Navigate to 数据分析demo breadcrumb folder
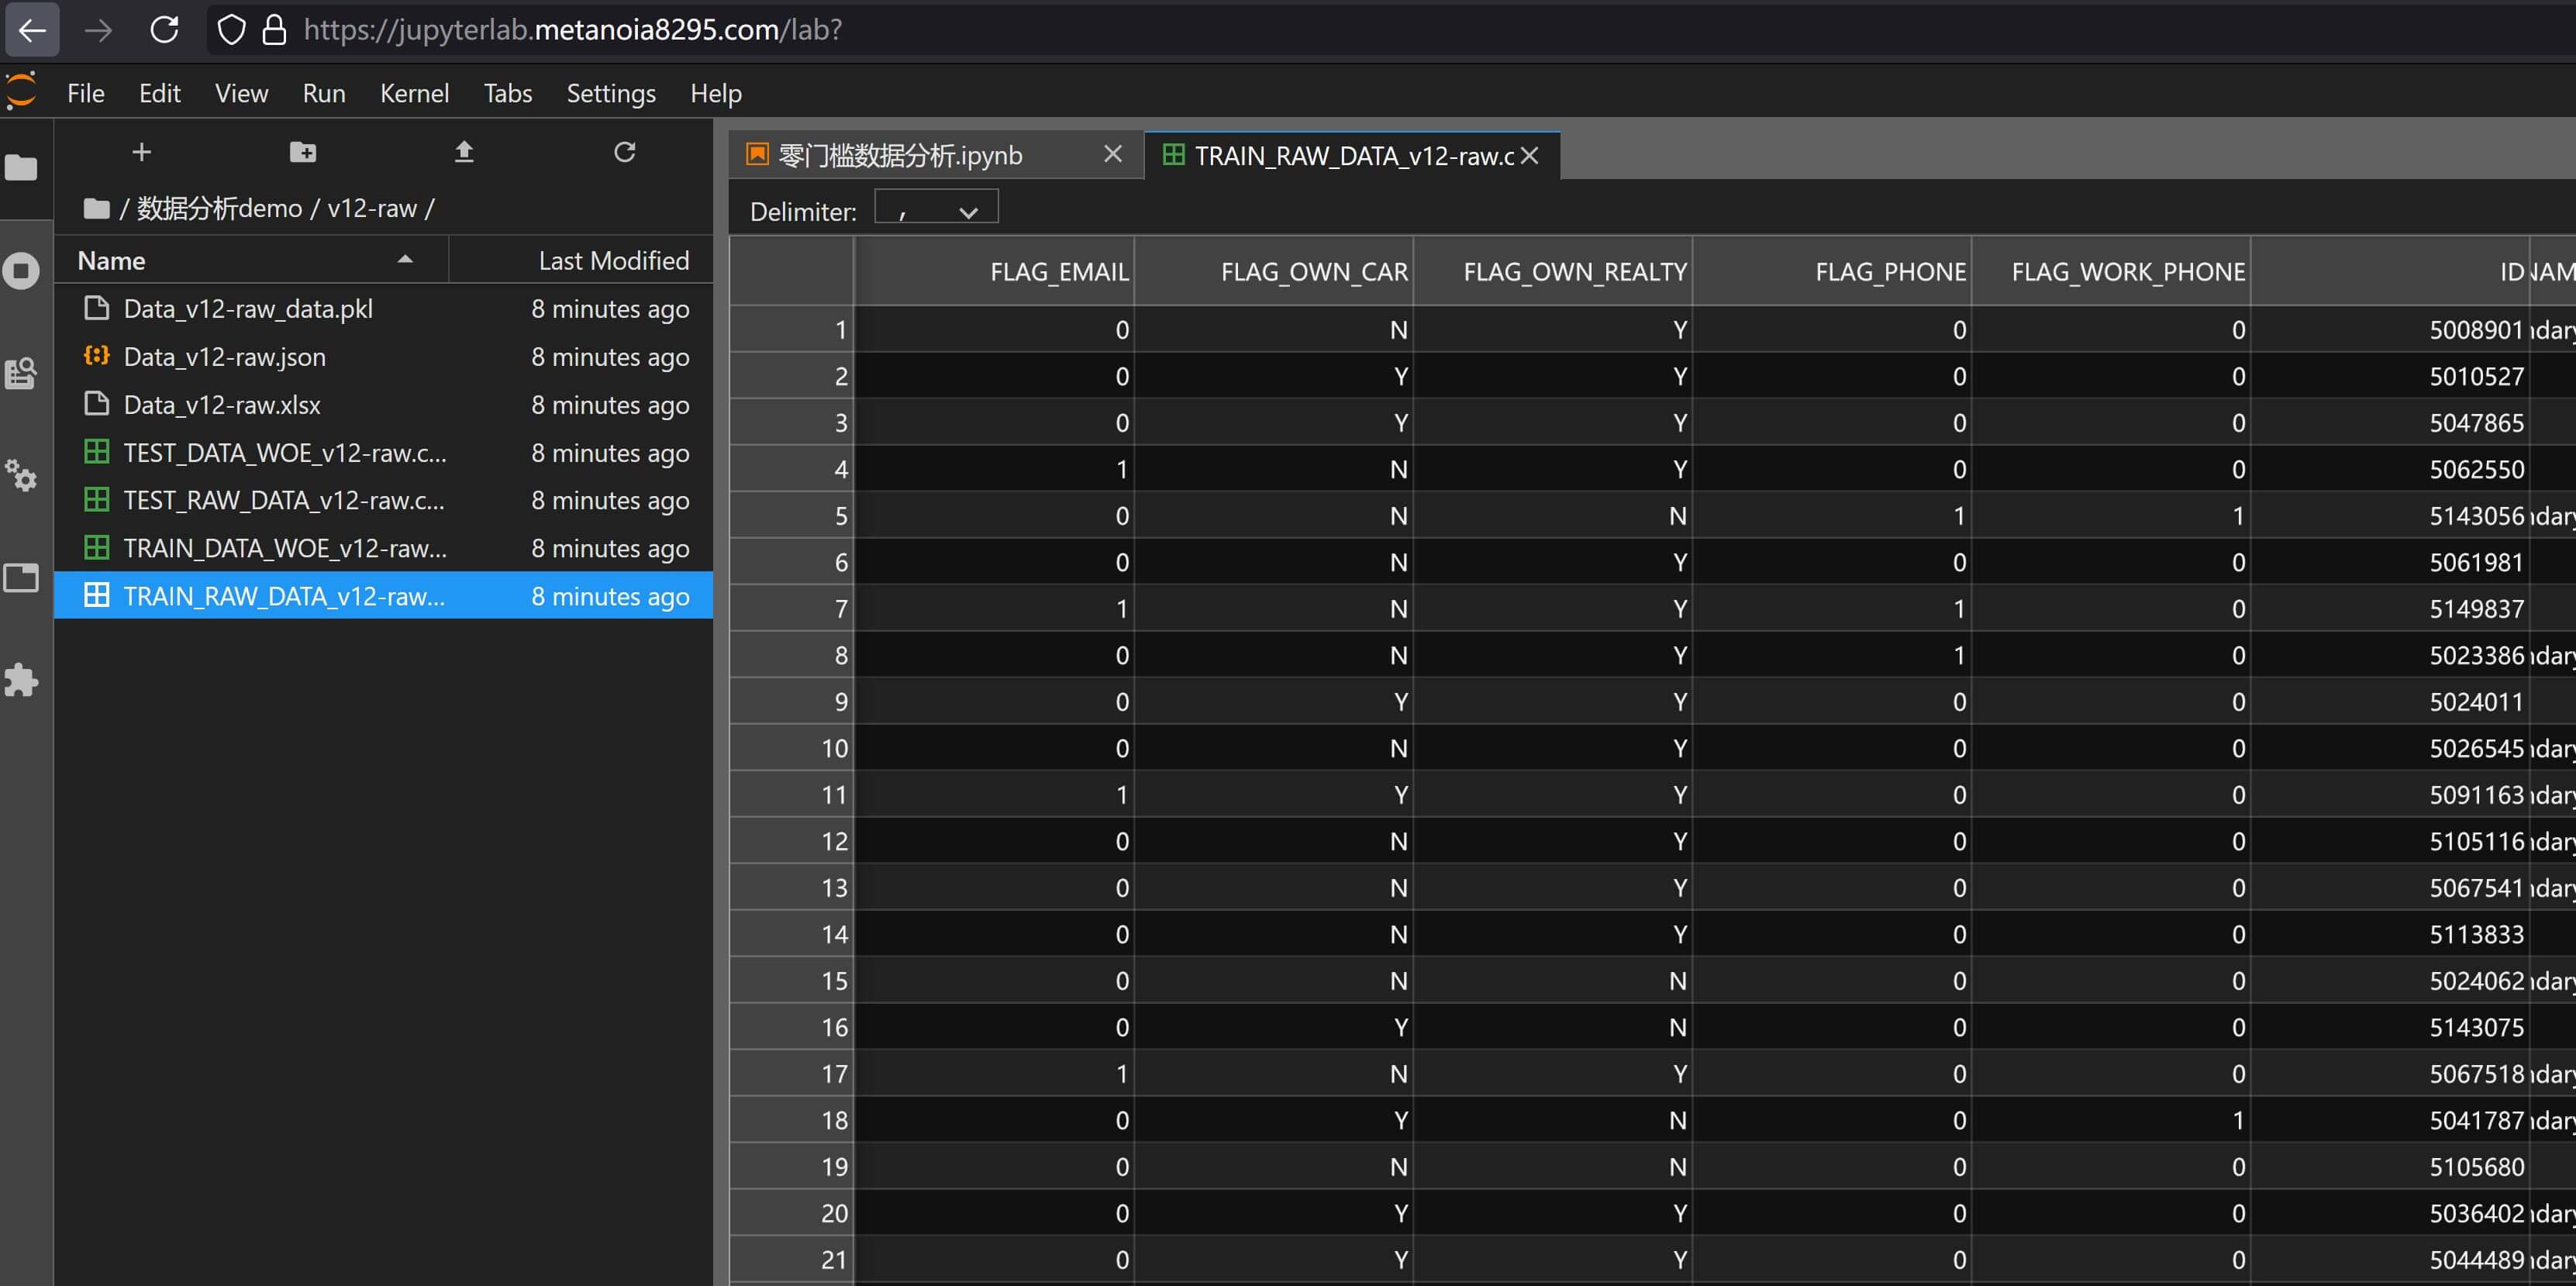This screenshot has width=2576, height=1286. point(219,208)
